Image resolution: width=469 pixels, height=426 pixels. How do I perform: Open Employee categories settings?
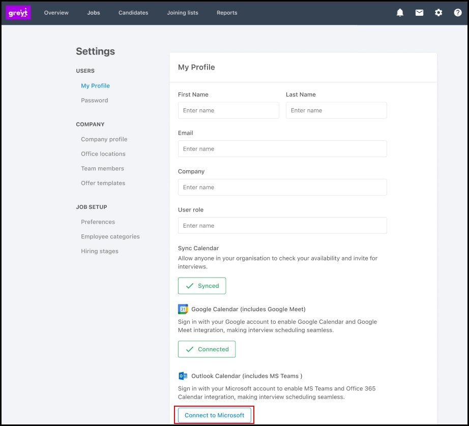(x=110, y=236)
